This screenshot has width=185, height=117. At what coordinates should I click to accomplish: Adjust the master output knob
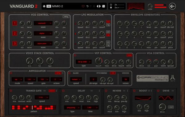(x=150, y=6)
